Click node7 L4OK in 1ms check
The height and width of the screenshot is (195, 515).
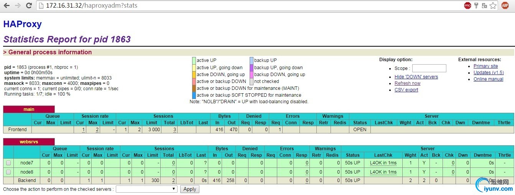click(x=383, y=163)
